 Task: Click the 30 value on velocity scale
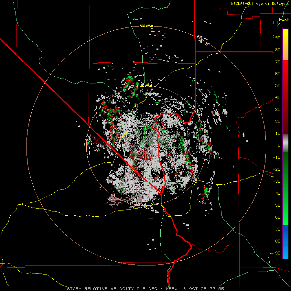pos(278,110)
